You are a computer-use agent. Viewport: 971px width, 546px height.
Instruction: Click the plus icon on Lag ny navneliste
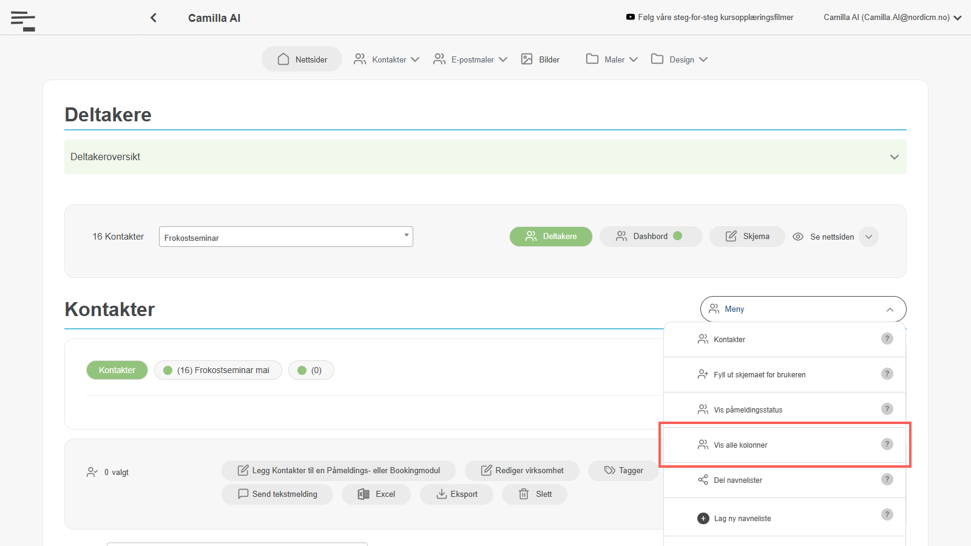(x=703, y=518)
